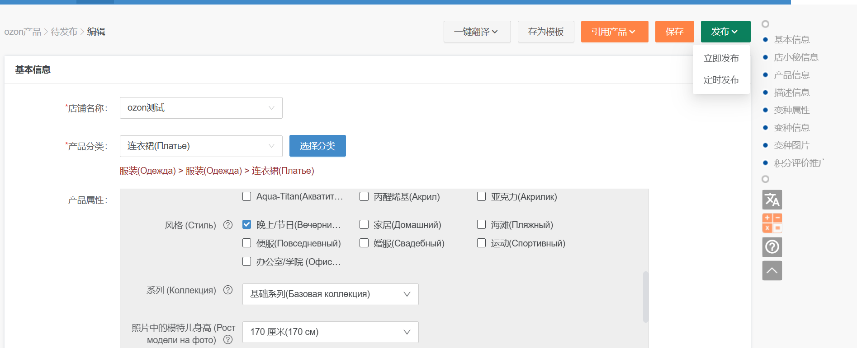Enable the 婚服(Свадебный) checkbox
857x348 pixels.
(364, 243)
